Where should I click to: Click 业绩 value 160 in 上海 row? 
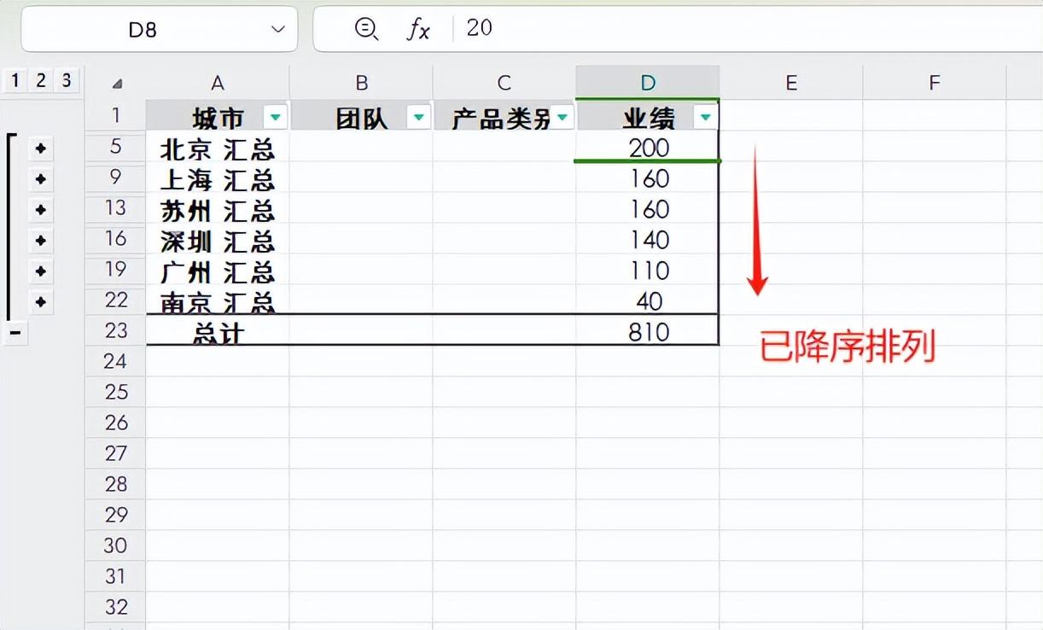coord(648,178)
